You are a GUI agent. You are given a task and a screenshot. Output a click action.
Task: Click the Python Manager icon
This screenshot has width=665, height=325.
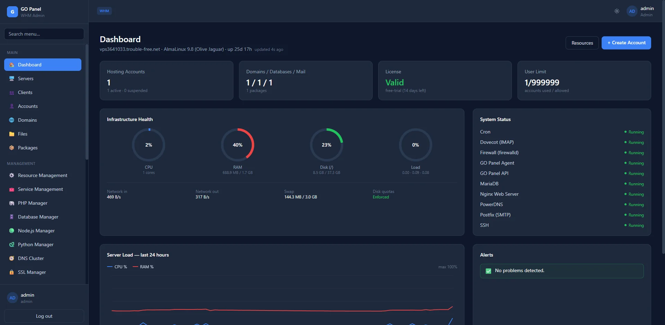click(12, 244)
